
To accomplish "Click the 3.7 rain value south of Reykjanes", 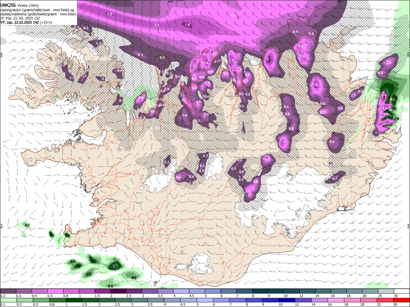I will coord(114,267).
